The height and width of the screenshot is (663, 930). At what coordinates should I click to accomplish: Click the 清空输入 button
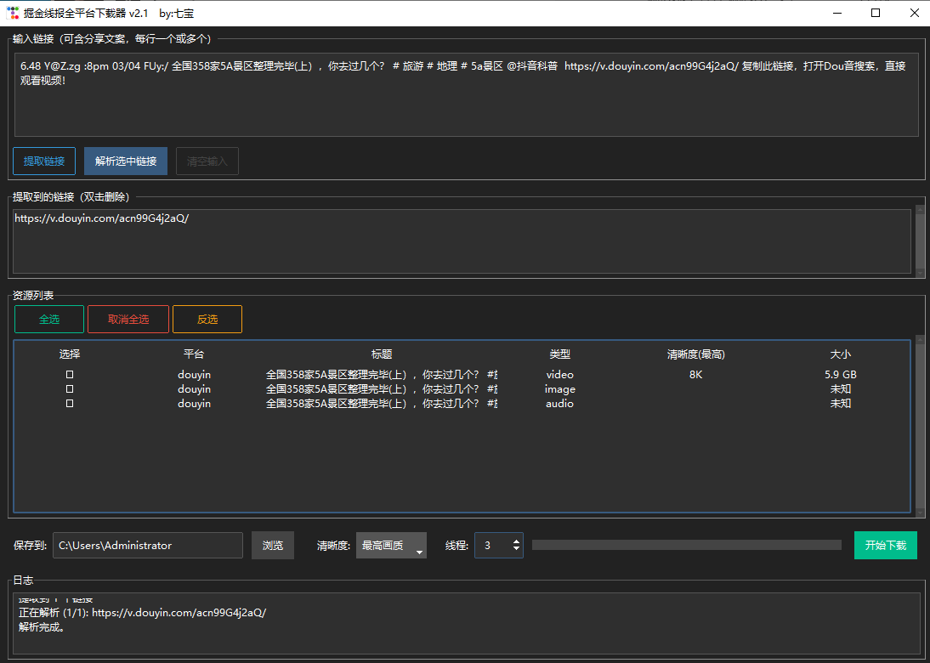pos(207,161)
